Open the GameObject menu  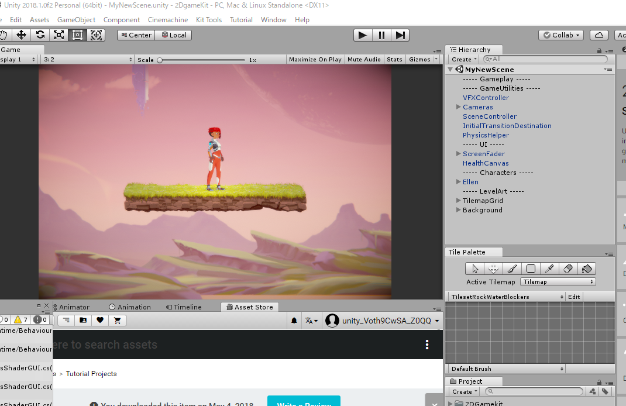(76, 20)
